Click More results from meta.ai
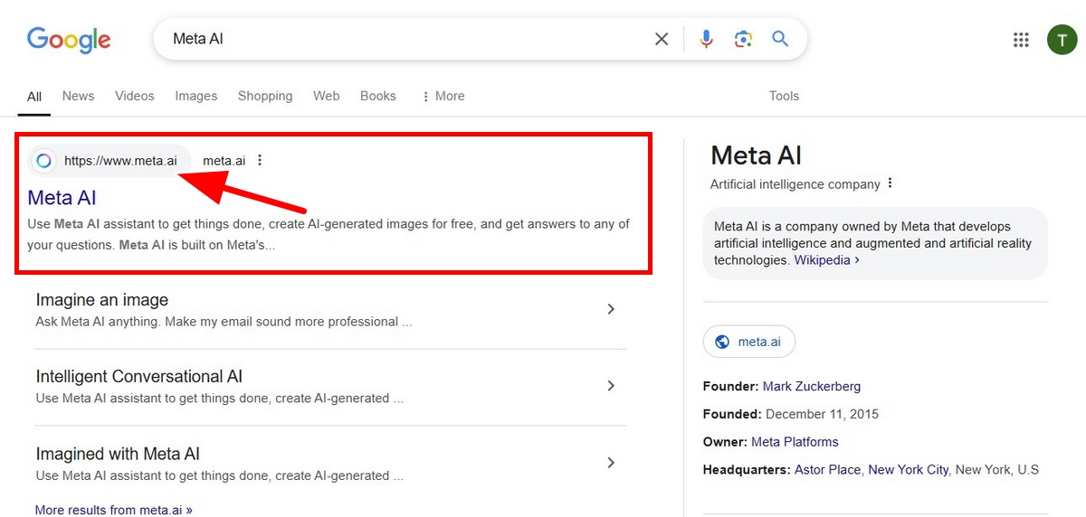The image size is (1086, 517). 114,510
